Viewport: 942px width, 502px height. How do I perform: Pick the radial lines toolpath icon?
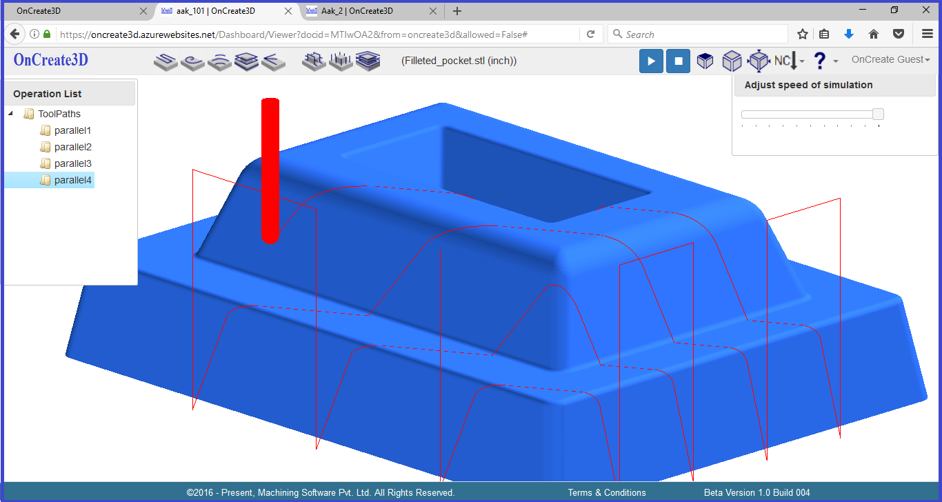[x=273, y=61]
